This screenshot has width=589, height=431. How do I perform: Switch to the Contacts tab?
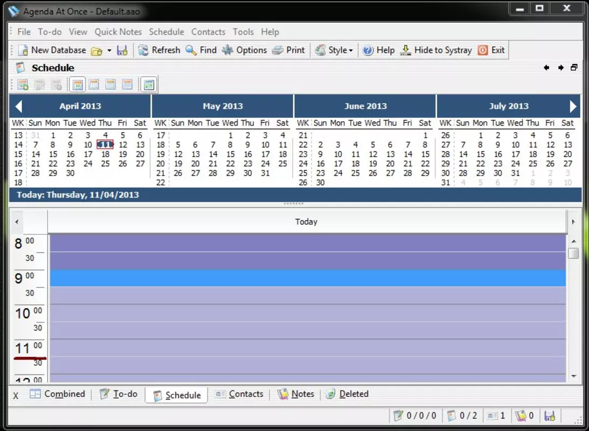[239, 394]
